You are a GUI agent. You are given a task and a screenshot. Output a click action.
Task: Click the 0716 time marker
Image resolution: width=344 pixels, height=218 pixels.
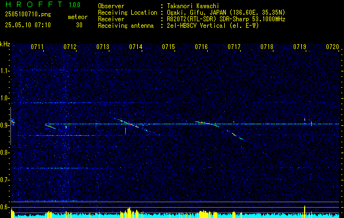coord(201,46)
